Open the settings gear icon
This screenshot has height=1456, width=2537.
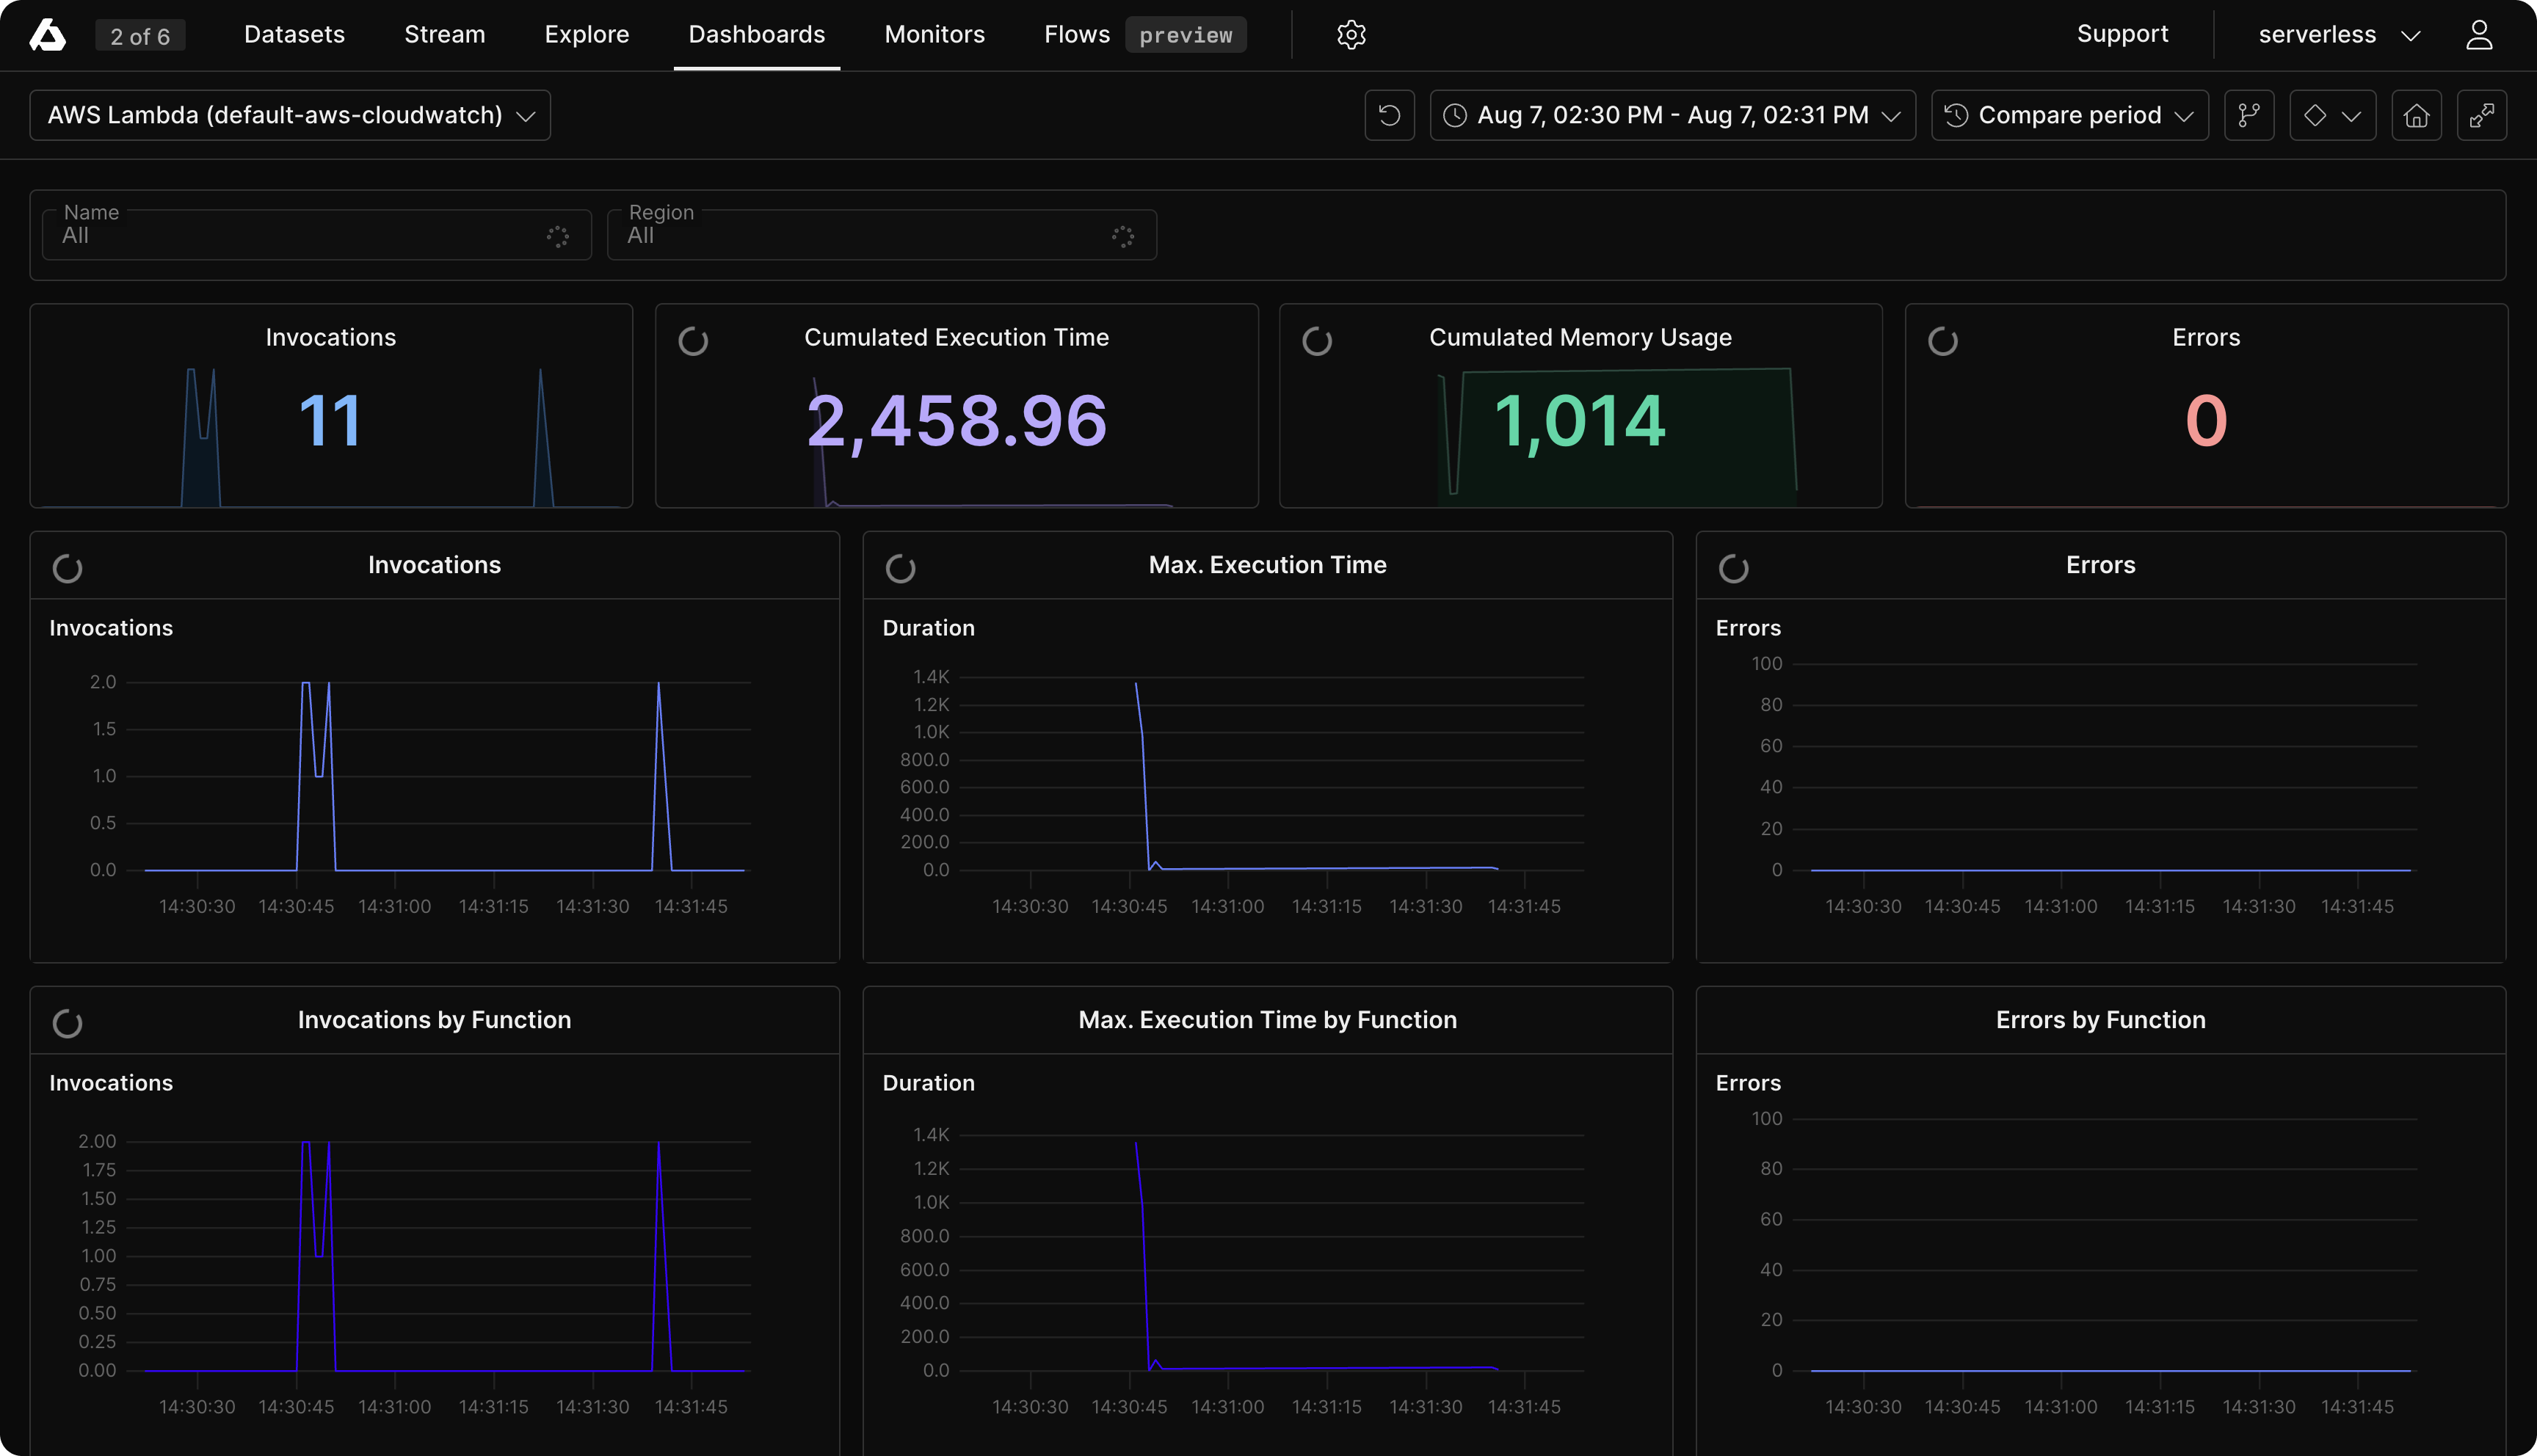(x=1351, y=35)
